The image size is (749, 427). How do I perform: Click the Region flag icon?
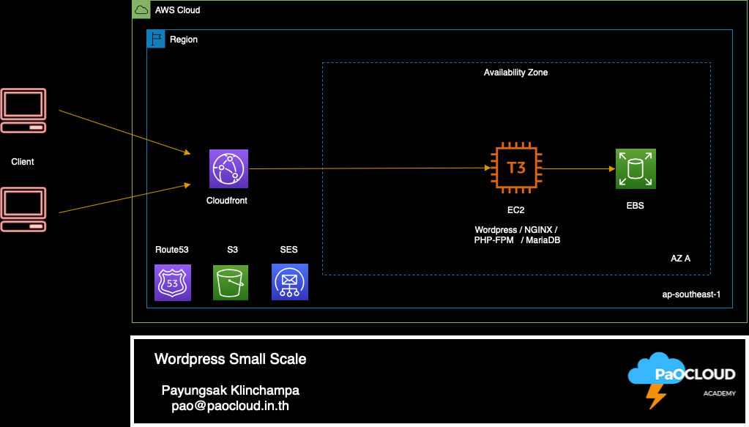click(156, 39)
